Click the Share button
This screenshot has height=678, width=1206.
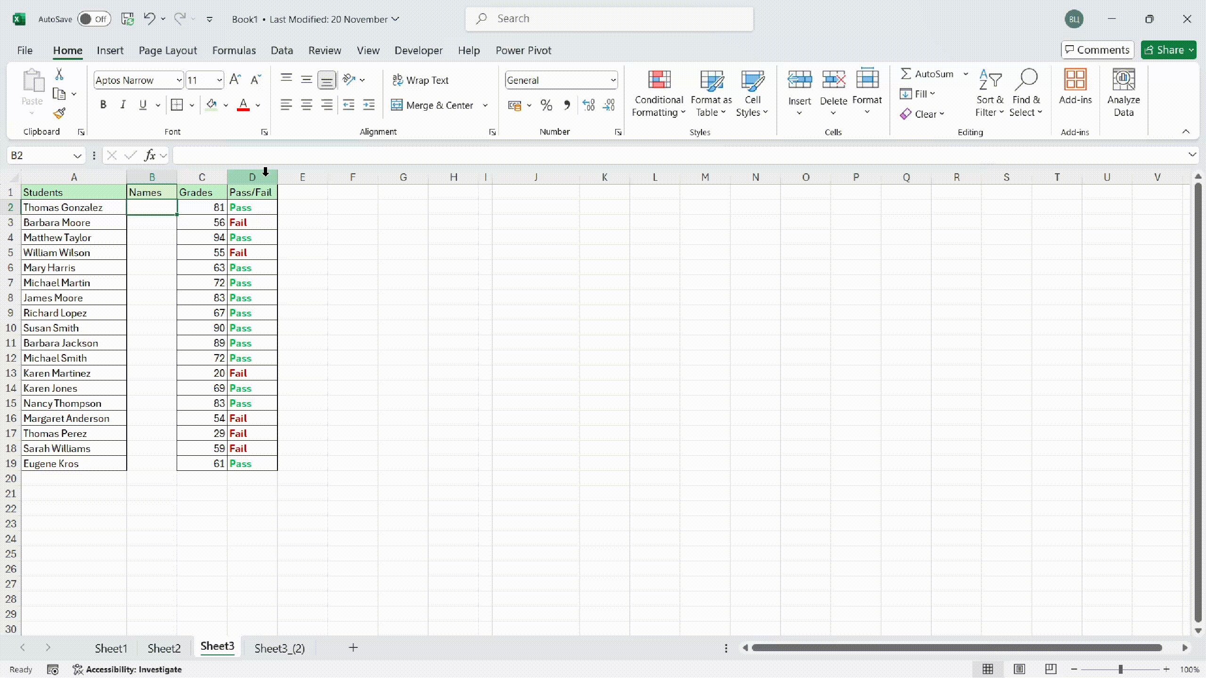1164,50
